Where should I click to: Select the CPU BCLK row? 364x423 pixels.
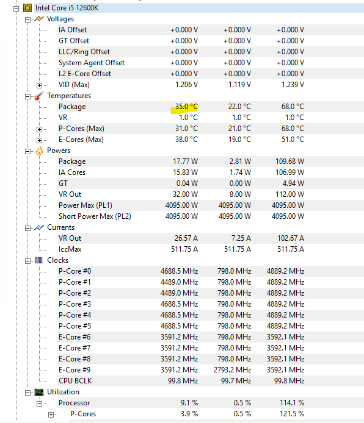pos(211,381)
